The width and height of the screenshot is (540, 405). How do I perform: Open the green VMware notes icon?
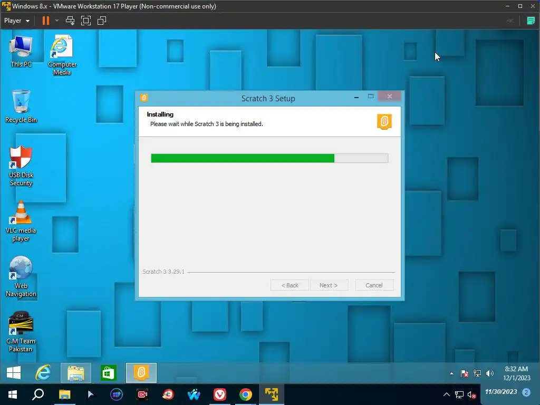[x=531, y=21]
